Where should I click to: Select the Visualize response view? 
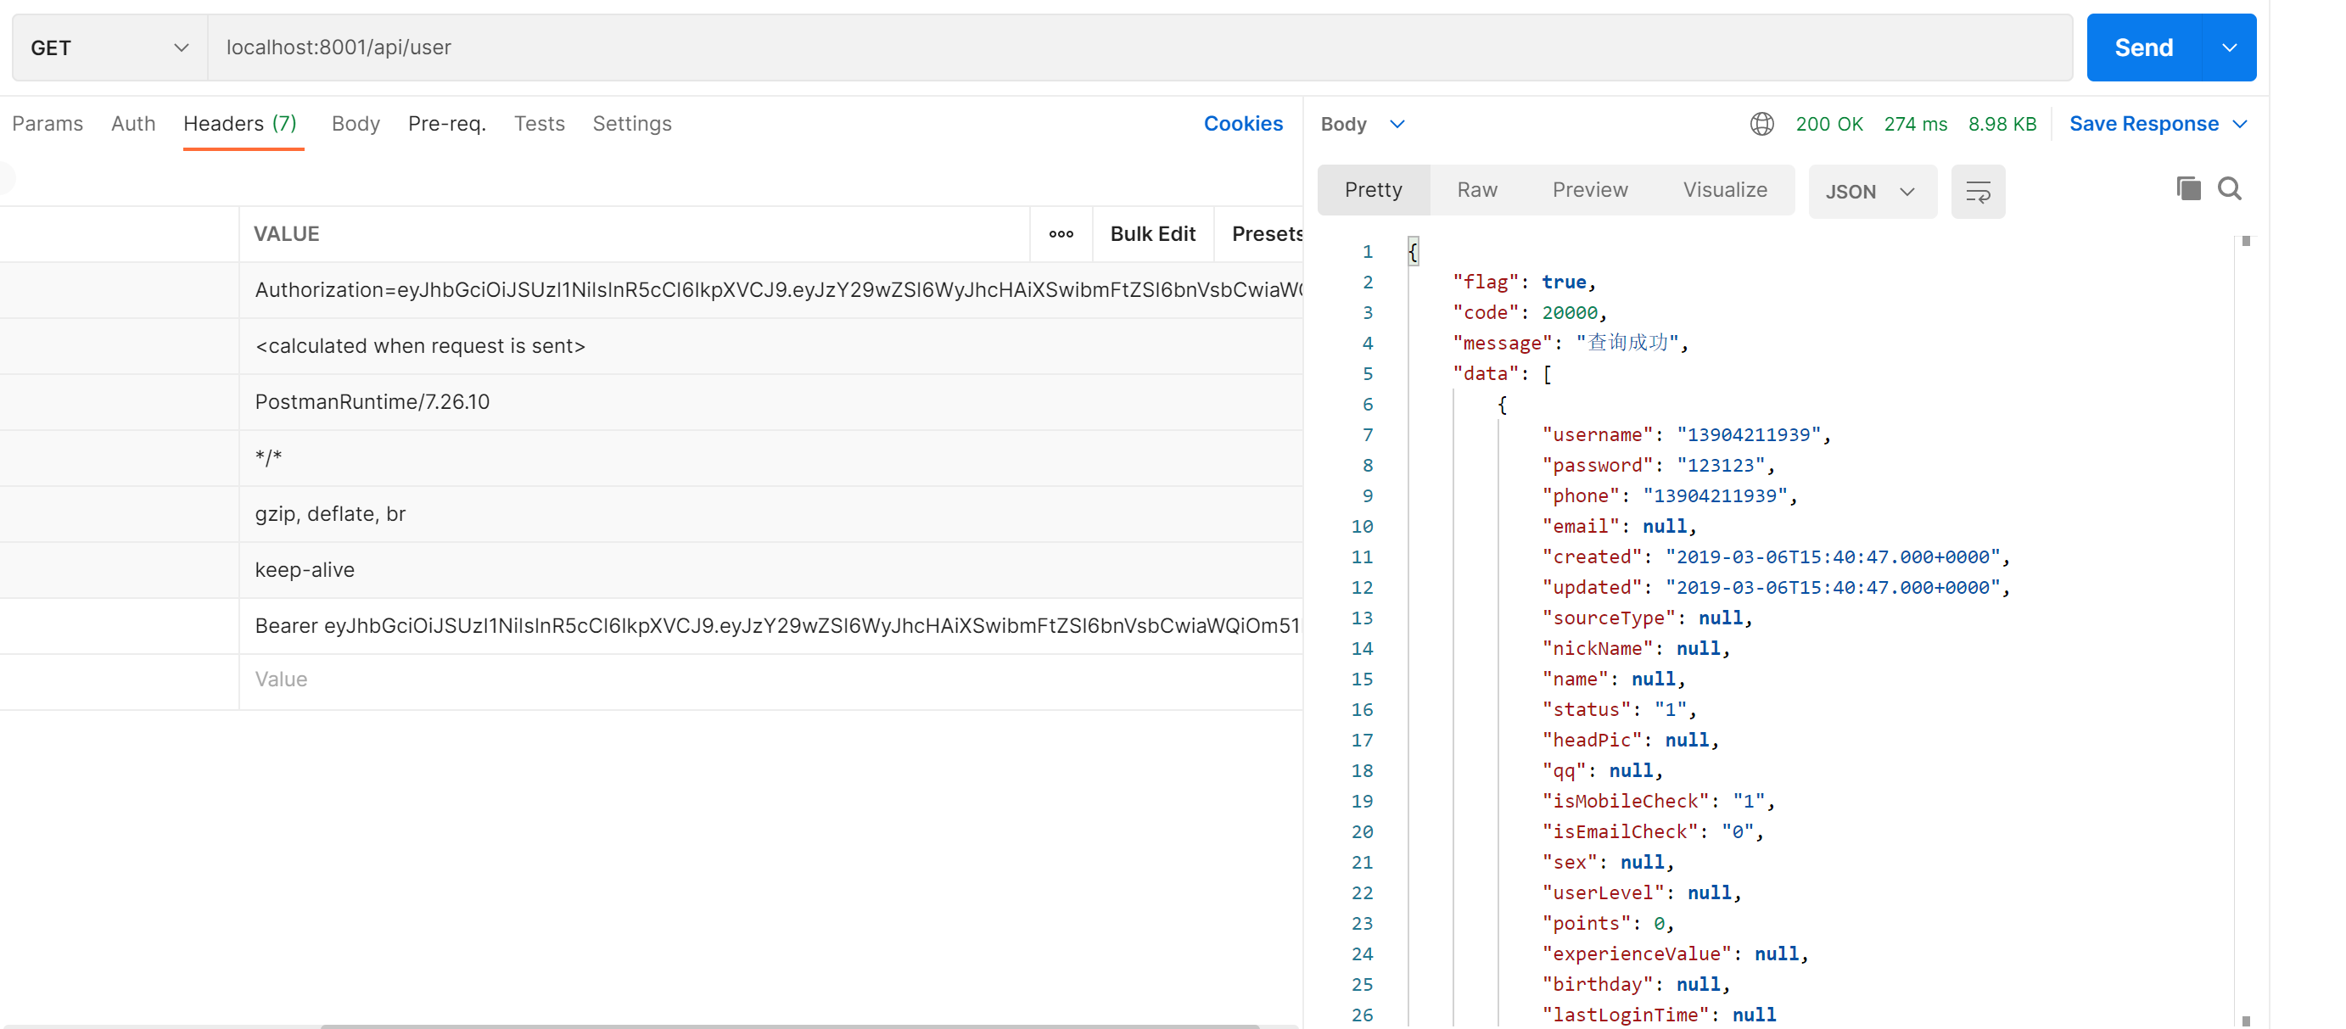click(x=1725, y=189)
